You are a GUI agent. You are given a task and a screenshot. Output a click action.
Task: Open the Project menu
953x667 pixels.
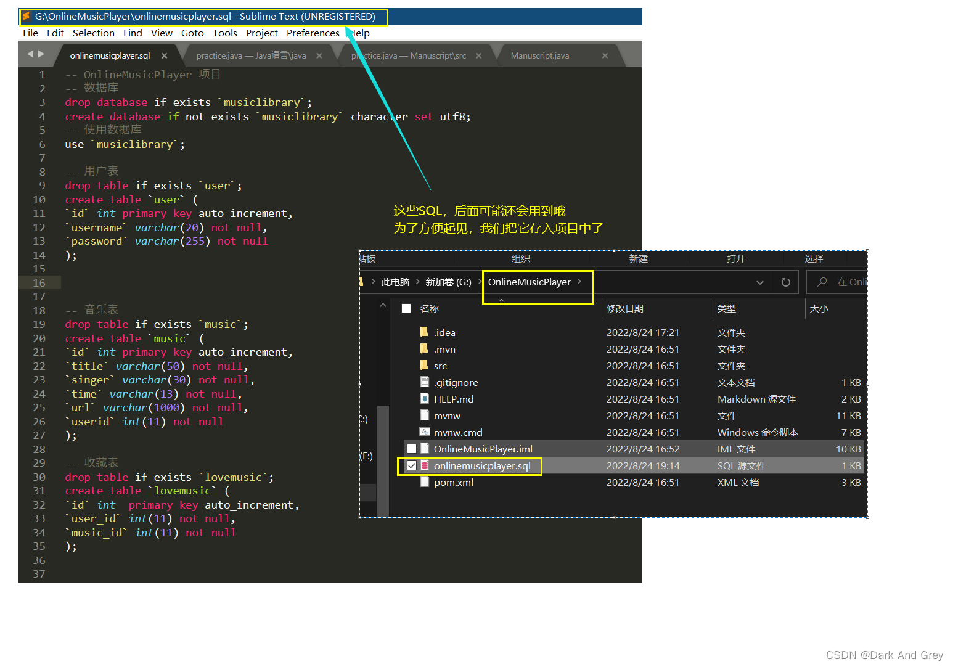pos(262,33)
